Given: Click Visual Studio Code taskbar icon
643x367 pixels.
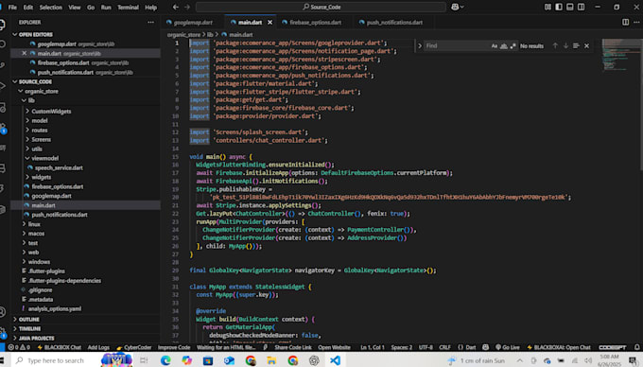Looking at the screenshot, I should [x=335, y=360].
